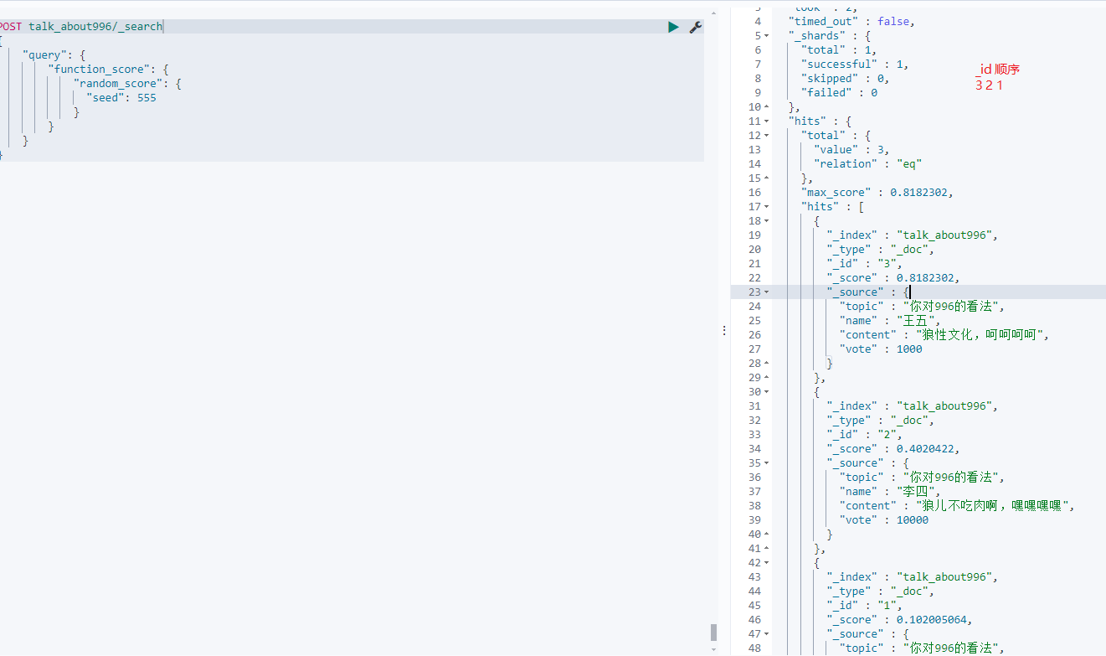Collapse the "total" object on line 12
Image resolution: width=1106 pixels, height=656 pixels.
766,136
